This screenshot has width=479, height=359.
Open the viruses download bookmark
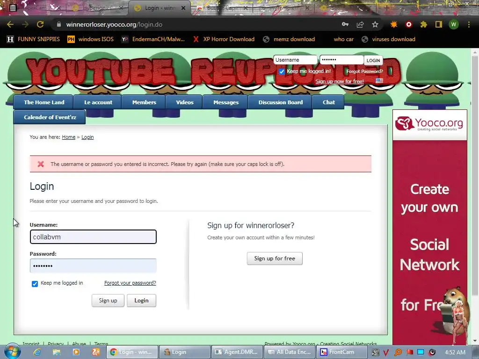(x=388, y=39)
